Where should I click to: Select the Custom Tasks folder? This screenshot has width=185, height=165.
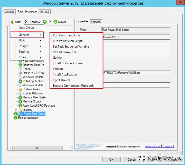(31, 89)
